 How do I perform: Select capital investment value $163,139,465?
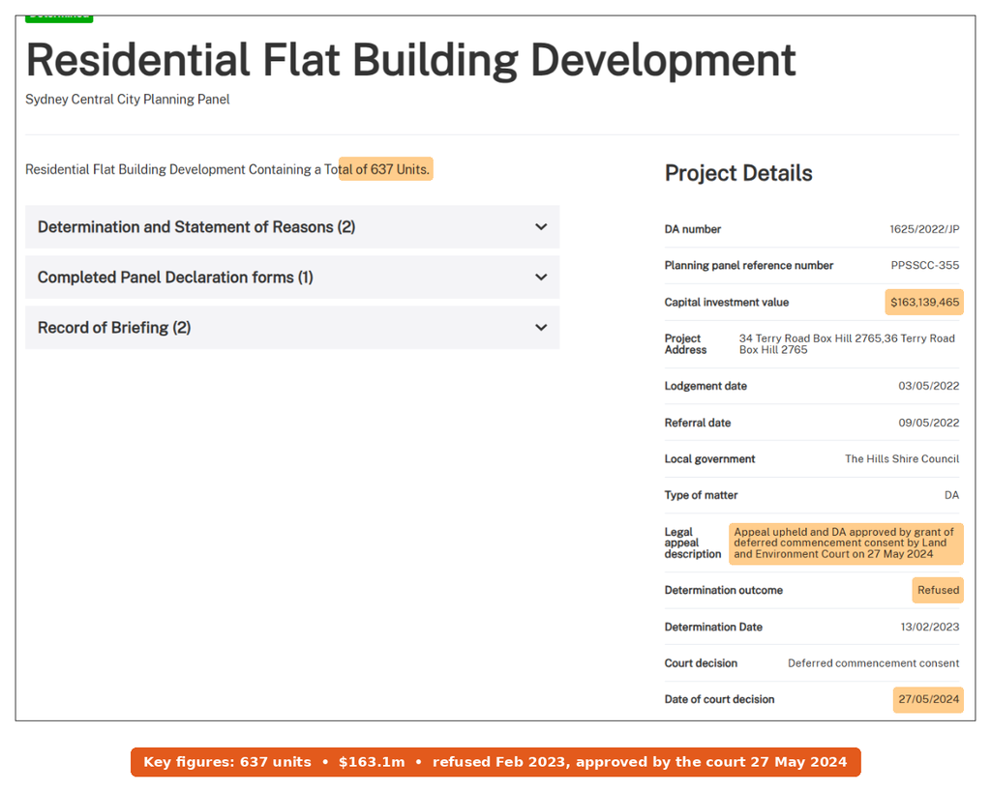click(x=924, y=302)
